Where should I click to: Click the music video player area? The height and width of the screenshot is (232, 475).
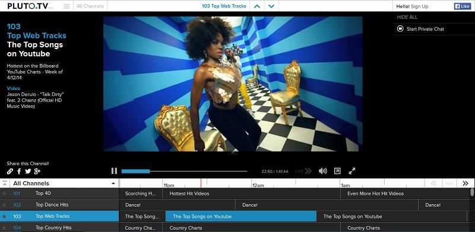(233, 83)
